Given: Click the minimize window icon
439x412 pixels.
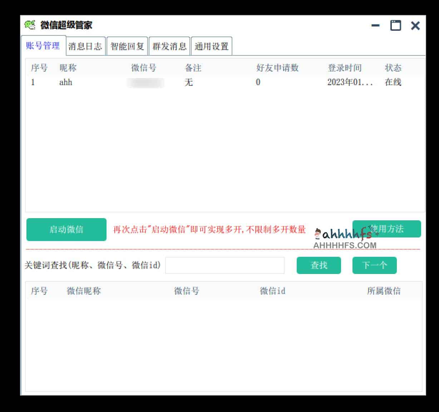Looking at the screenshot, I should pos(375,25).
